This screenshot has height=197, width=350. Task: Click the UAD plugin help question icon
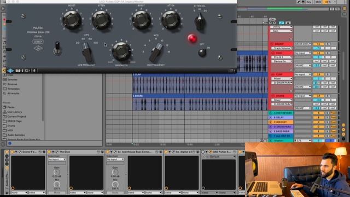click(232, 71)
